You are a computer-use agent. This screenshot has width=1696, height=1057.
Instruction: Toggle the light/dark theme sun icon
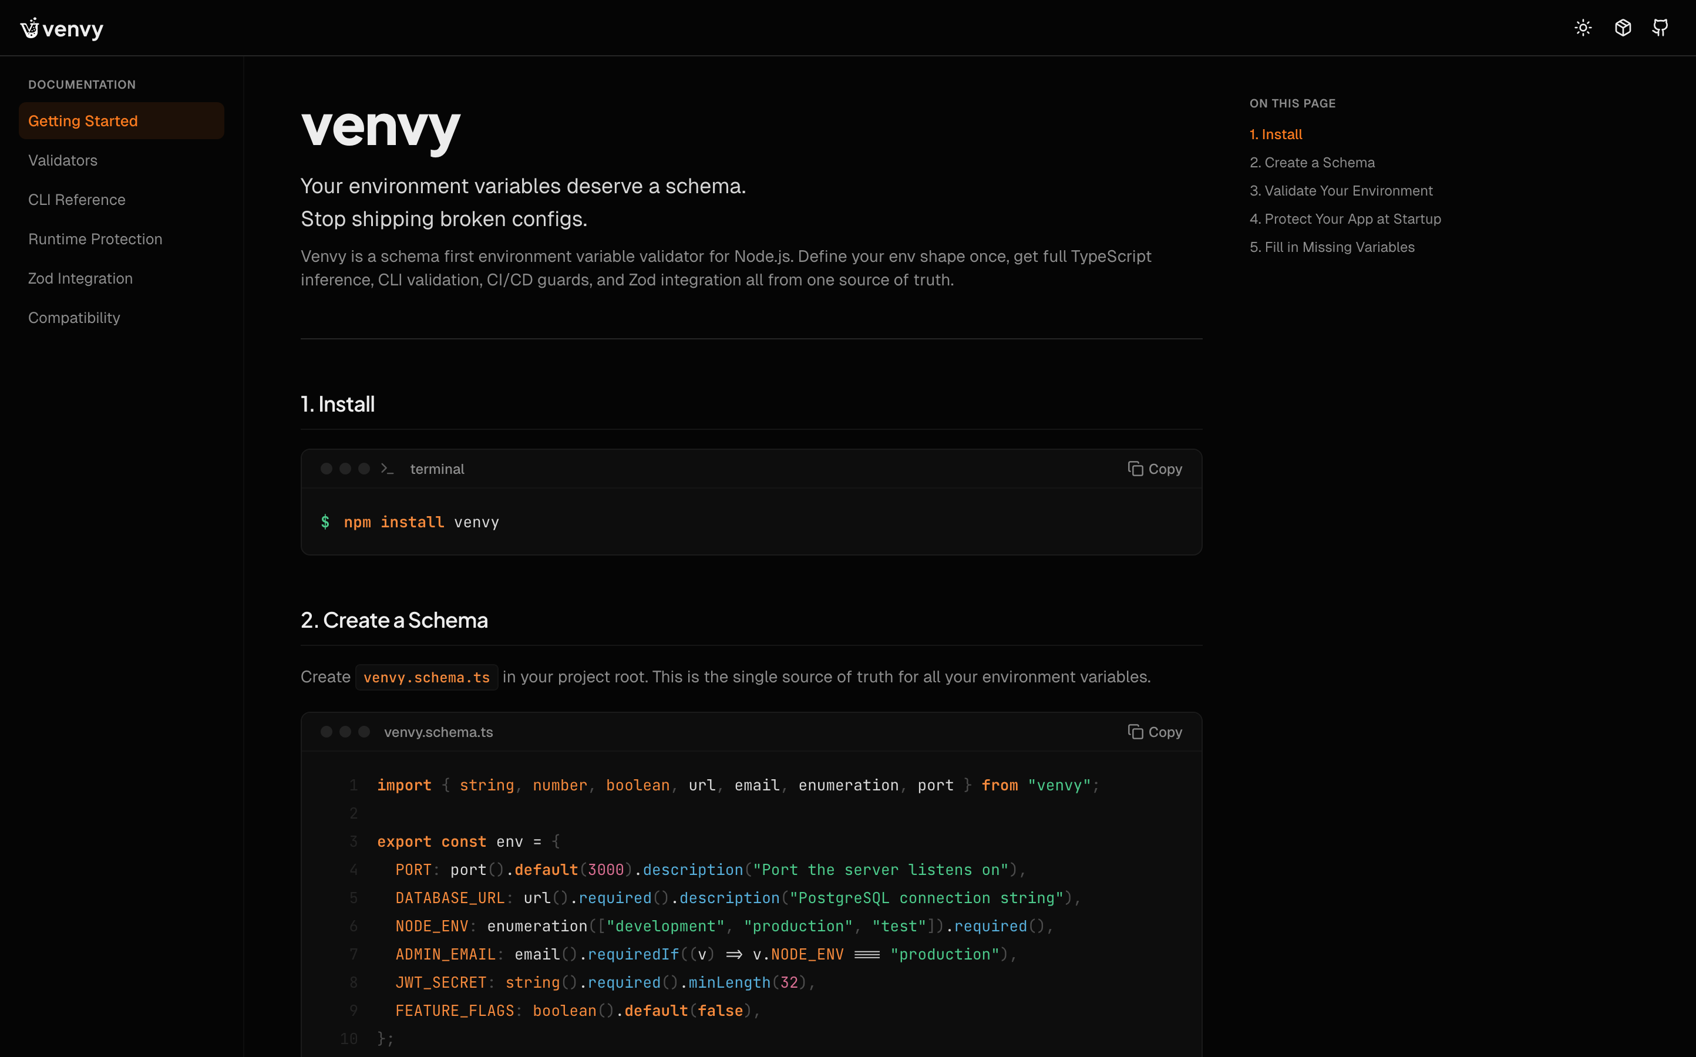[1583, 28]
